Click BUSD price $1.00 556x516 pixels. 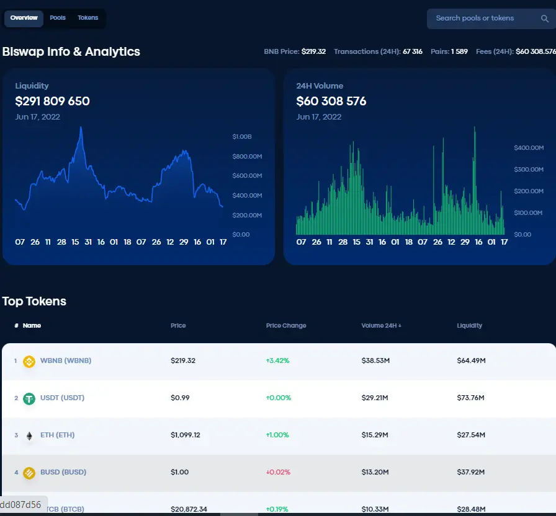coord(180,472)
